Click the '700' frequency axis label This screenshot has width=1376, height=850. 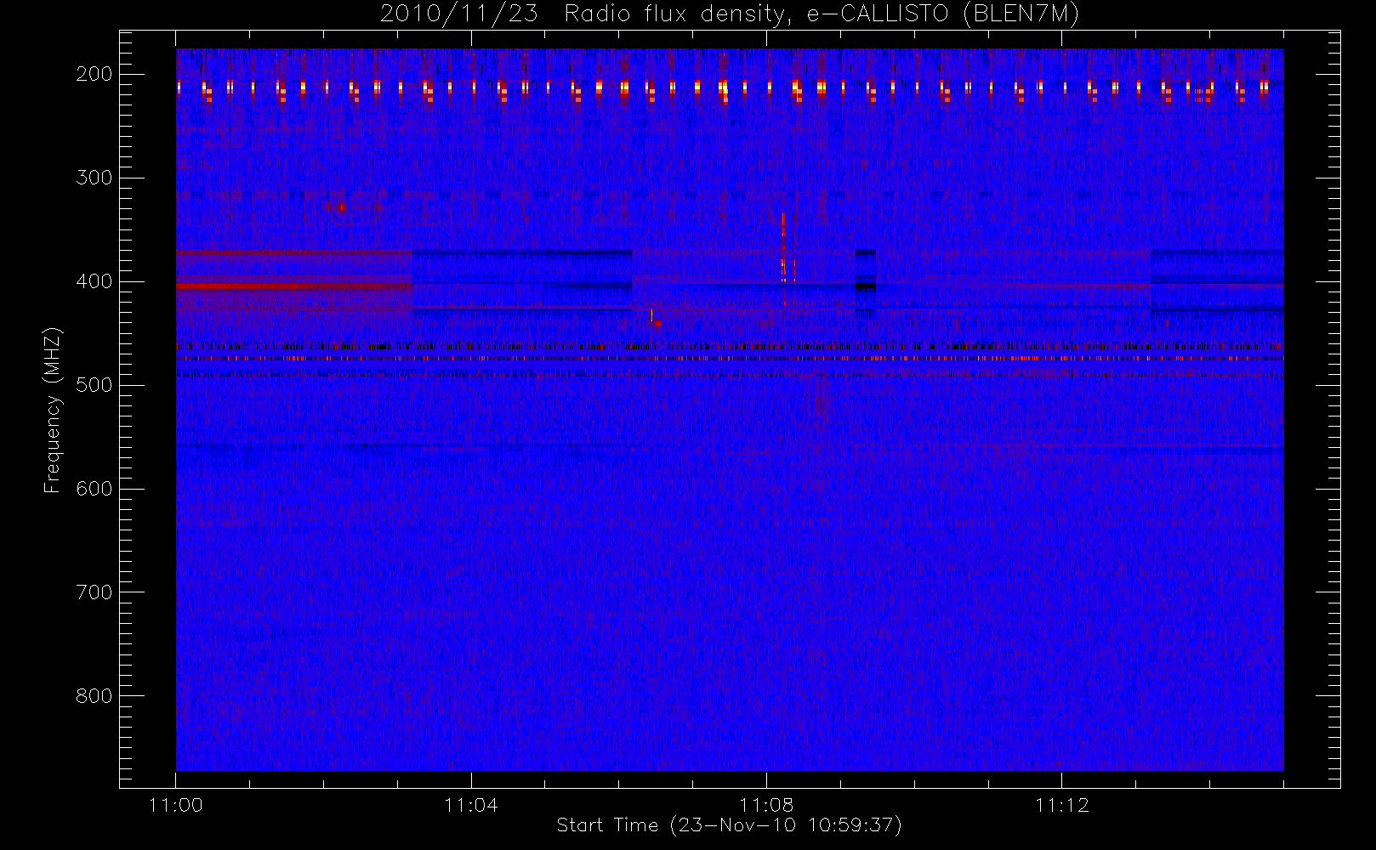94,592
